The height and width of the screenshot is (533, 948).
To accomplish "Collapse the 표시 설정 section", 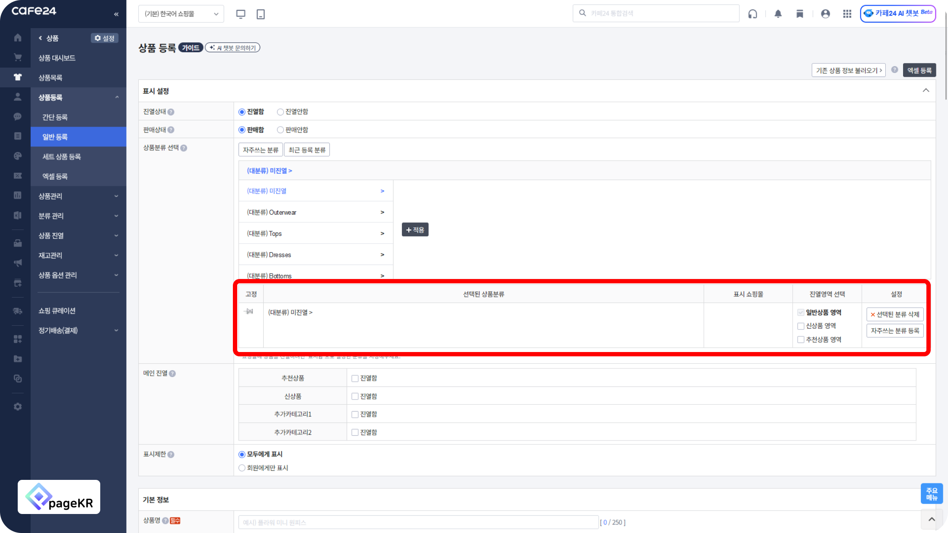I will point(926,90).
